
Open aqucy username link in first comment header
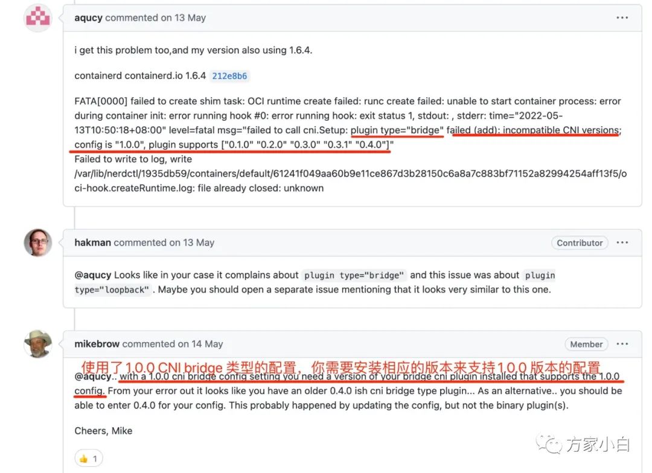[88, 18]
